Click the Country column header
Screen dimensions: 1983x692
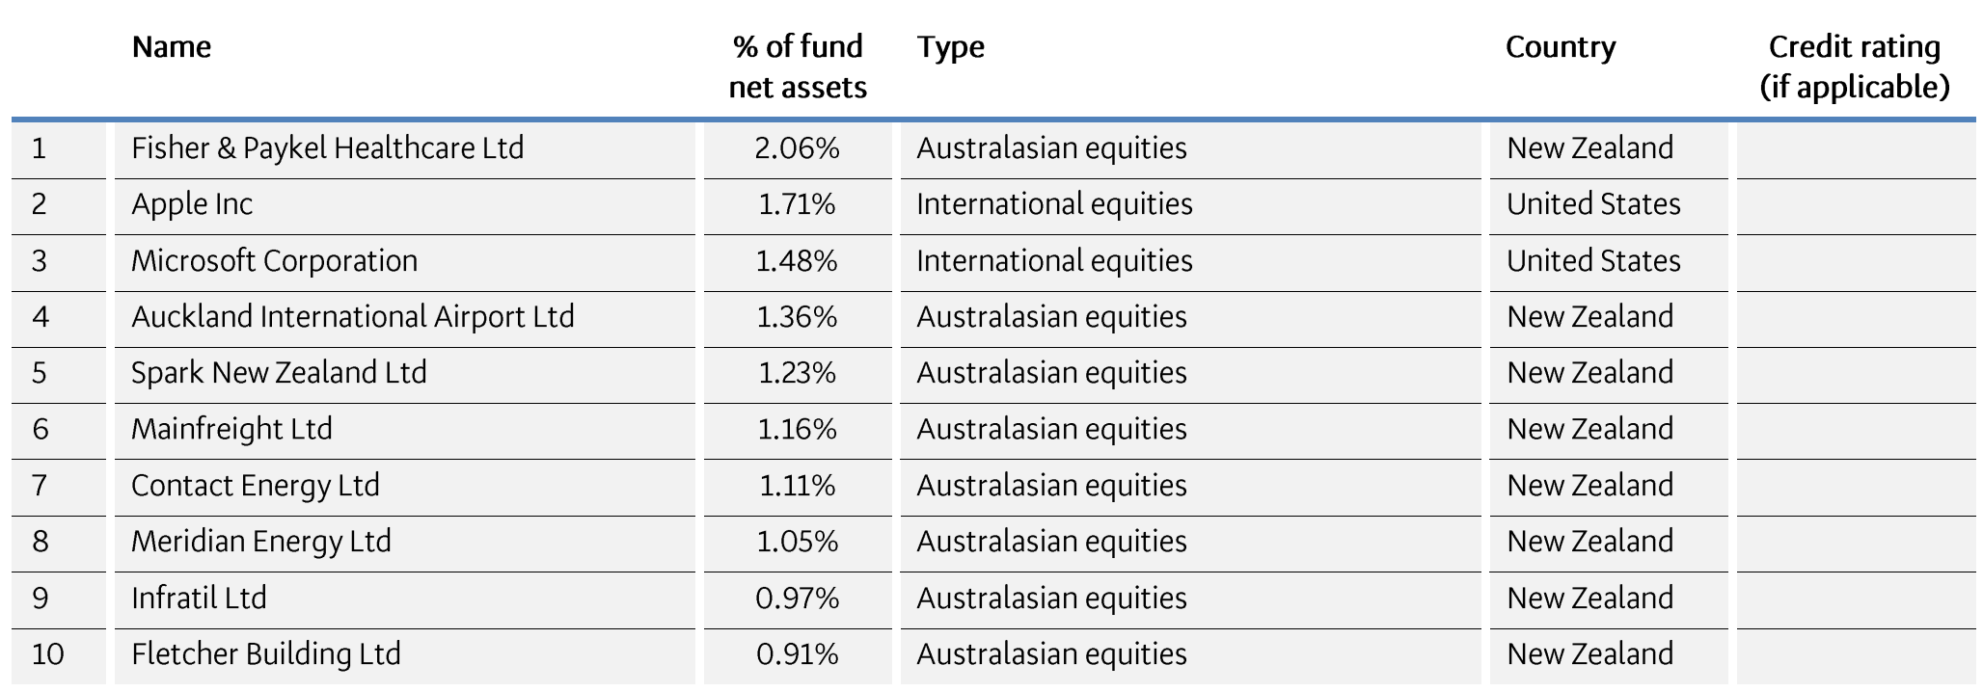[x=1560, y=47]
